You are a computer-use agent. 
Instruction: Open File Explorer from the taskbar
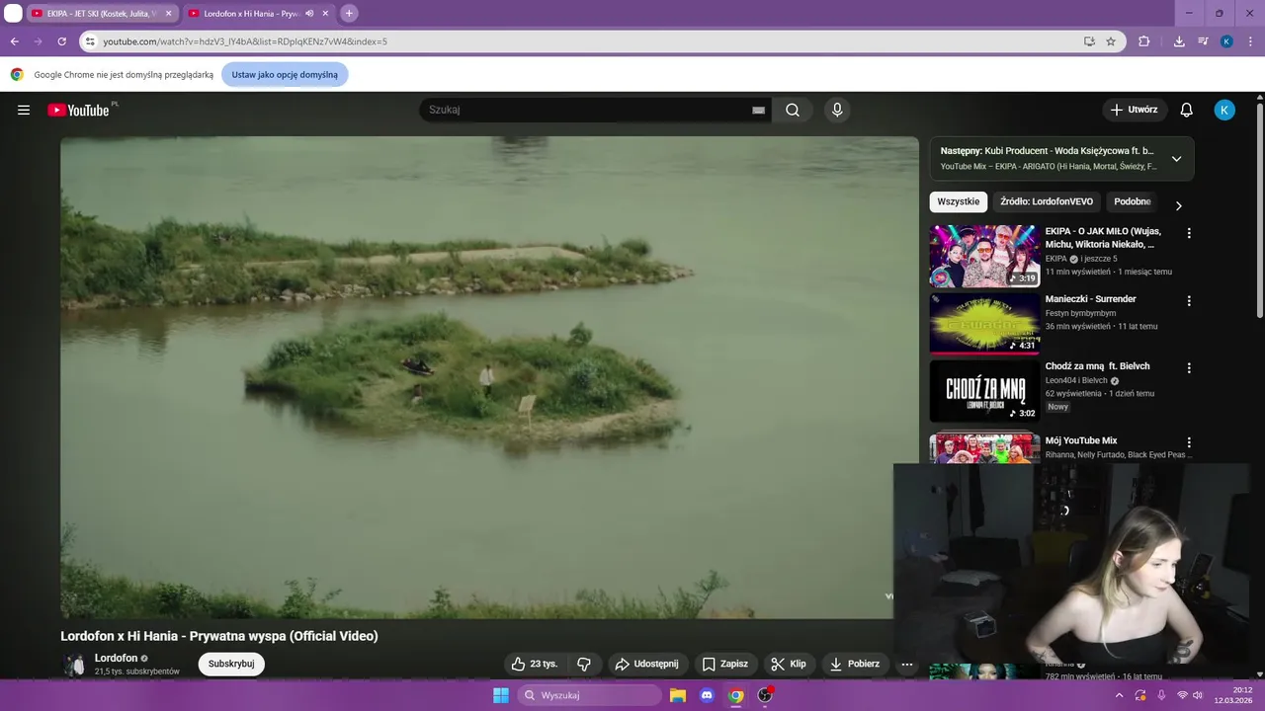pyautogui.click(x=678, y=695)
